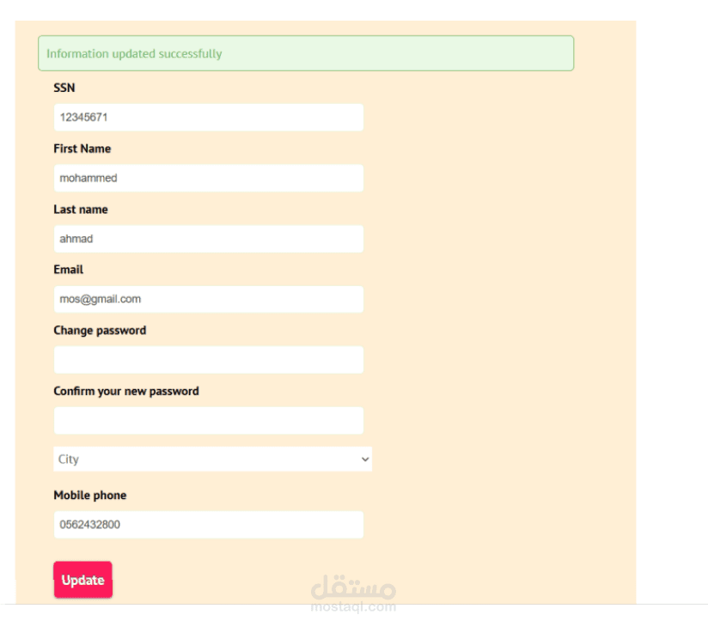Select the Last name label
The width and height of the screenshot is (708, 627).
coord(81,210)
